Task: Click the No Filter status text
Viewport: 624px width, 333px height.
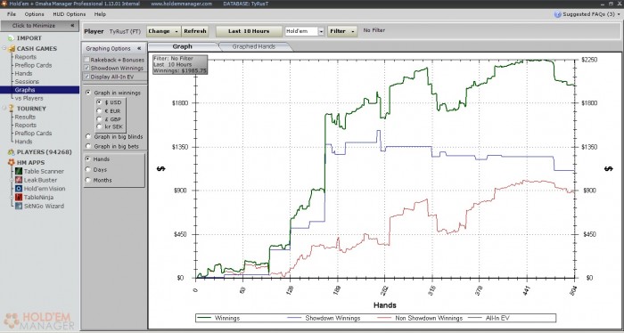Action: (x=374, y=30)
